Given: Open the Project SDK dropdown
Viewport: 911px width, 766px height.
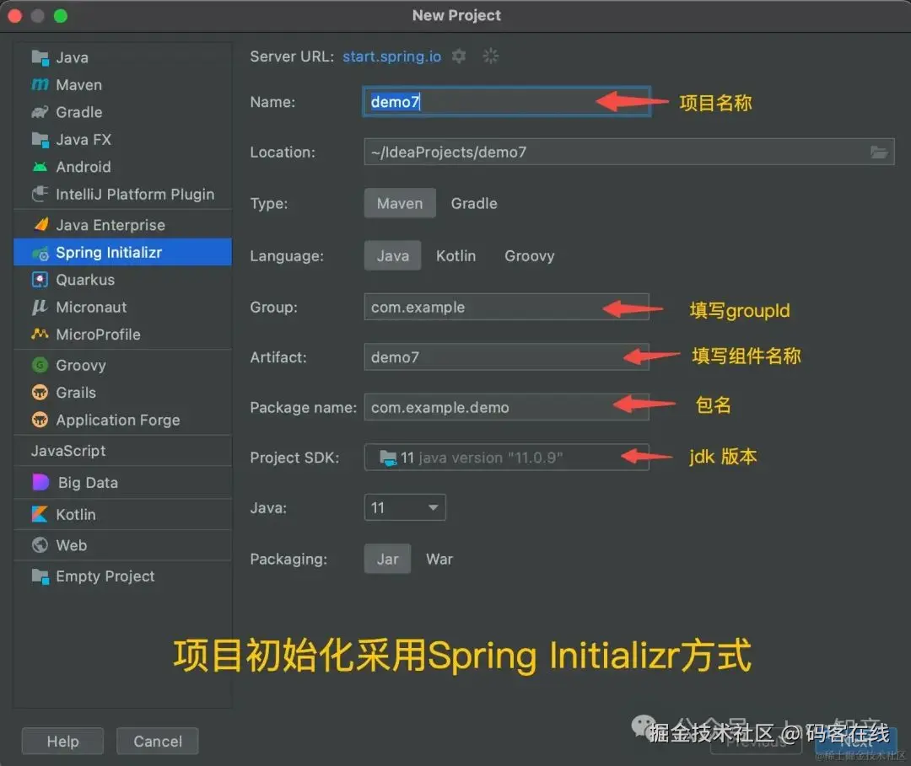Looking at the screenshot, I should [x=506, y=458].
